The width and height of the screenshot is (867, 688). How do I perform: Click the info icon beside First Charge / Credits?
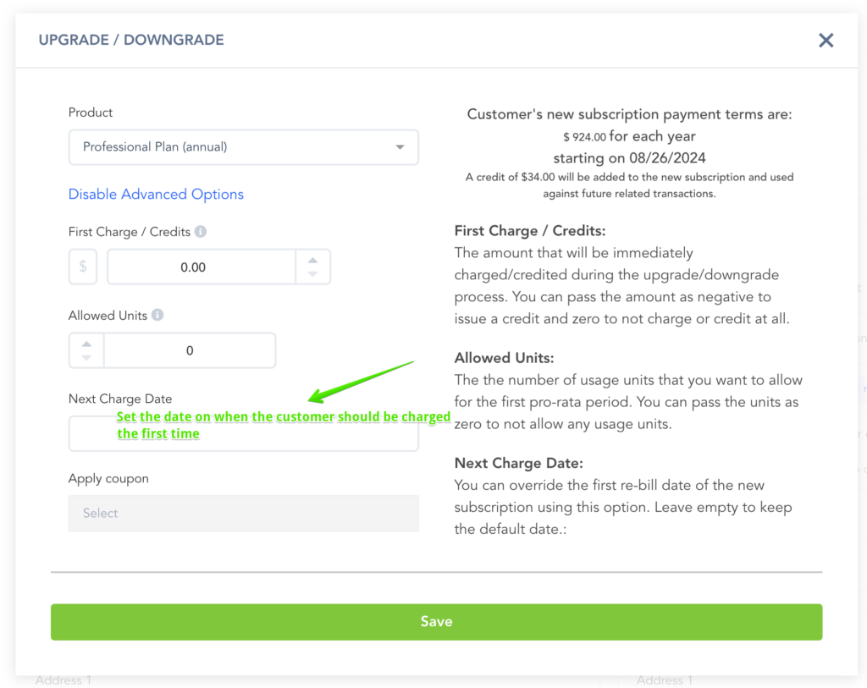tap(201, 231)
